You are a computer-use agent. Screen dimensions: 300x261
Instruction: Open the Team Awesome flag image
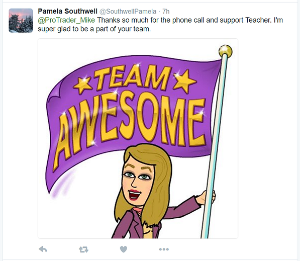click(138, 138)
